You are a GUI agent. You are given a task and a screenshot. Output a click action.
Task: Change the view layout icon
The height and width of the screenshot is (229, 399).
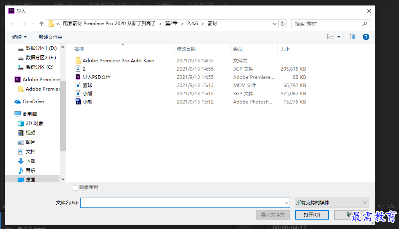click(x=330, y=37)
